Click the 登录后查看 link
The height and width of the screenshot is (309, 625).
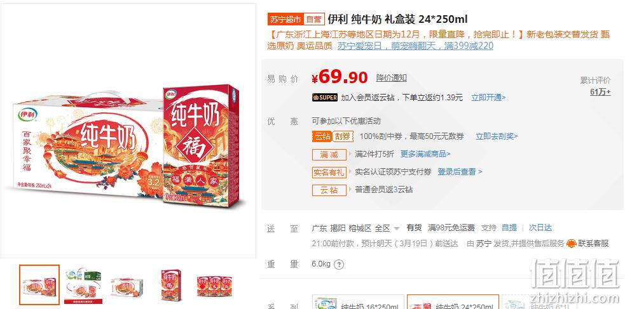[460, 172]
